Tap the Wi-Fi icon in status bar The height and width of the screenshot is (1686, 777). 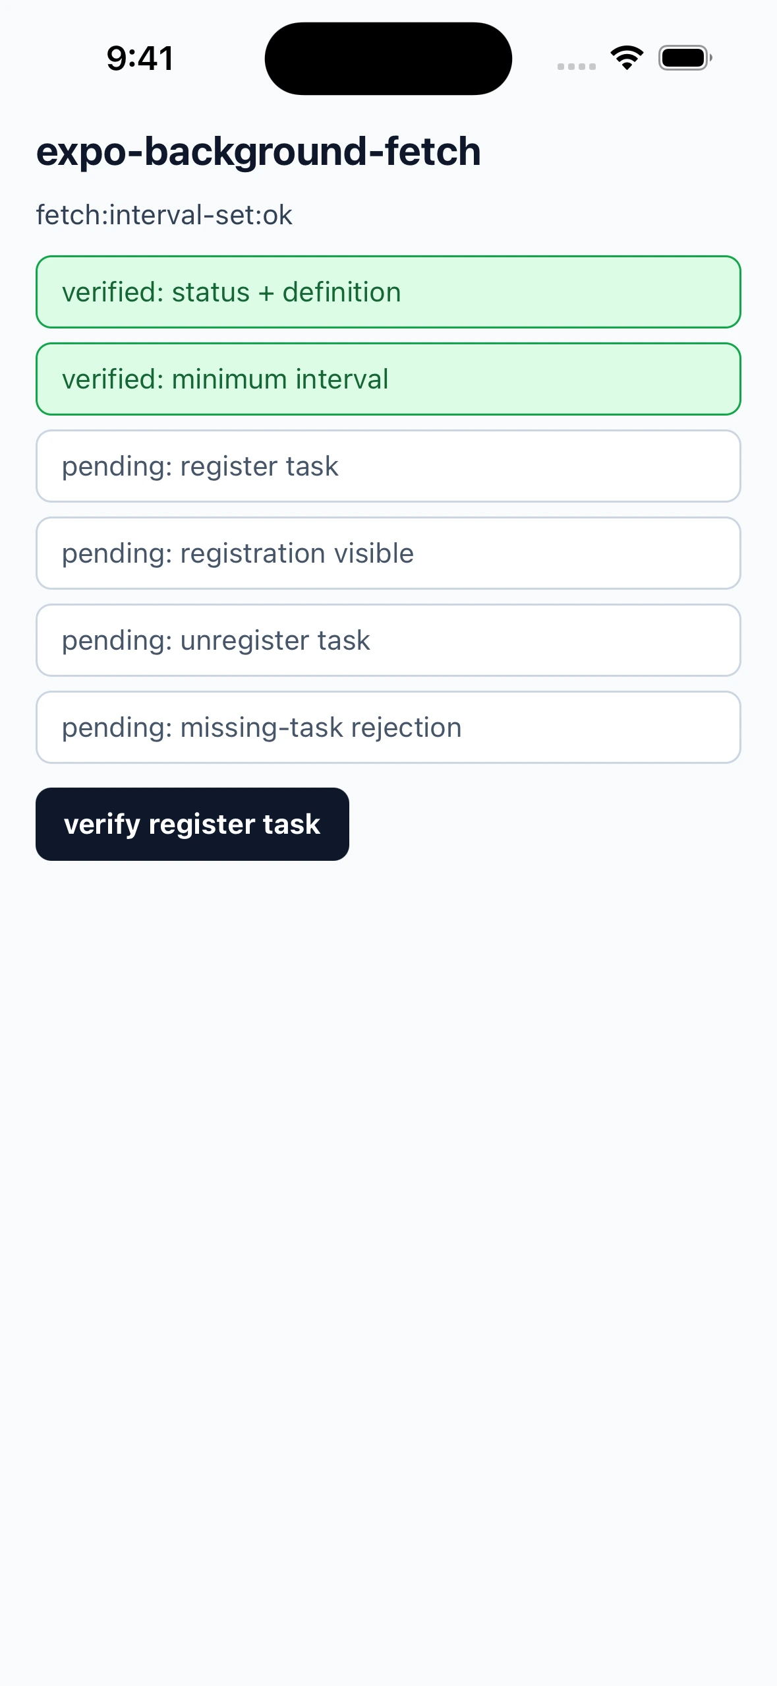click(x=627, y=58)
